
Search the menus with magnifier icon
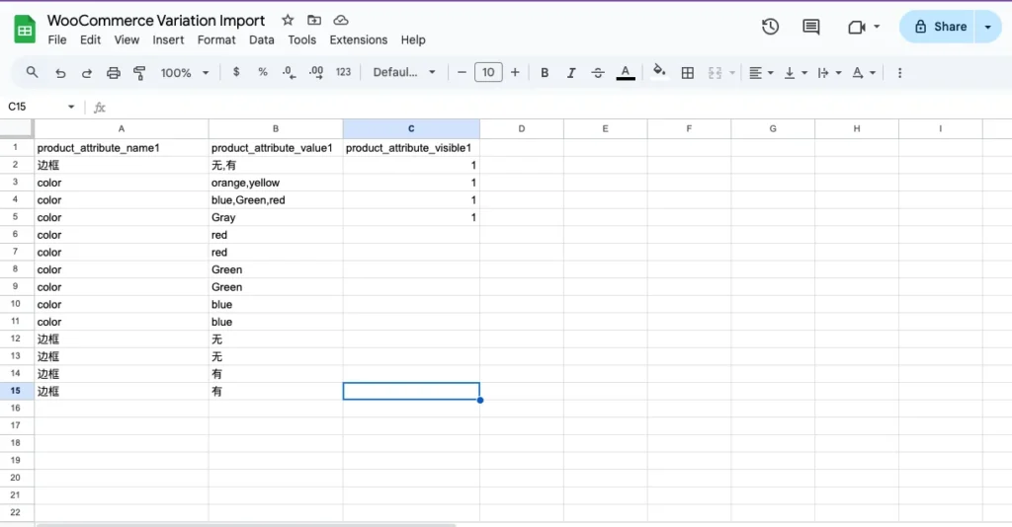pyautogui.click(x=33, y=73)
